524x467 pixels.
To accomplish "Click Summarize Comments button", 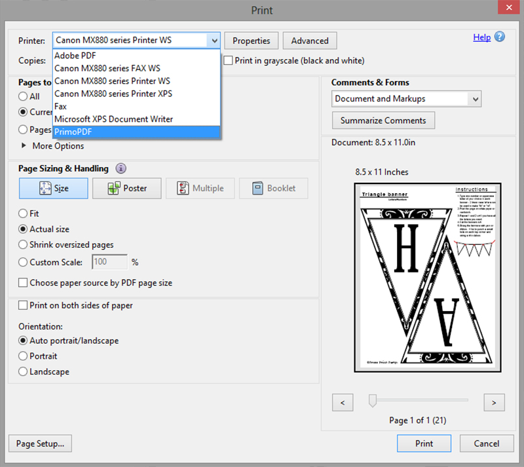I will point(383,121).
